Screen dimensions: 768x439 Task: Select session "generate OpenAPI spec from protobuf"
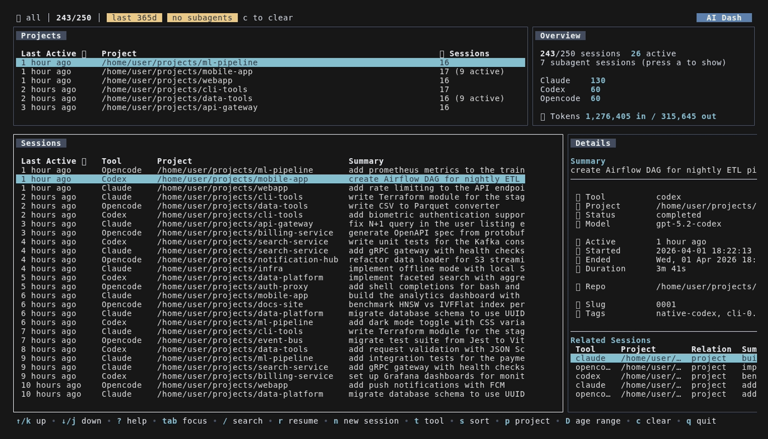pyautogui.click(x=270, y=233)
